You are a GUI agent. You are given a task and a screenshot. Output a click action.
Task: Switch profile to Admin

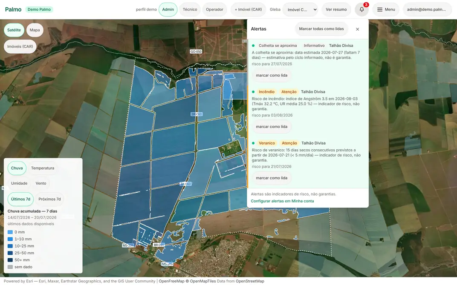168,9
